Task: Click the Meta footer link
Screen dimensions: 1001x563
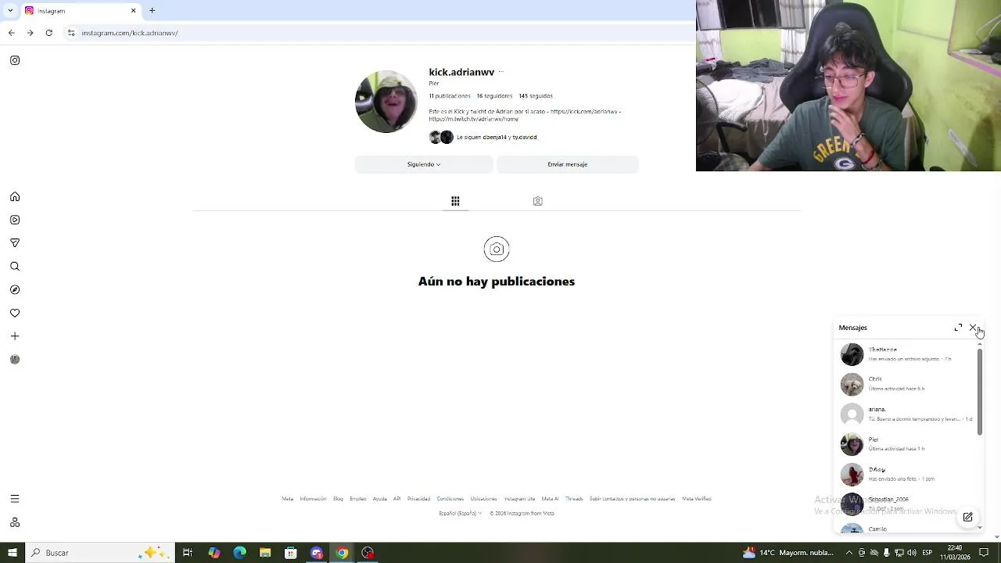Action: 288,499
